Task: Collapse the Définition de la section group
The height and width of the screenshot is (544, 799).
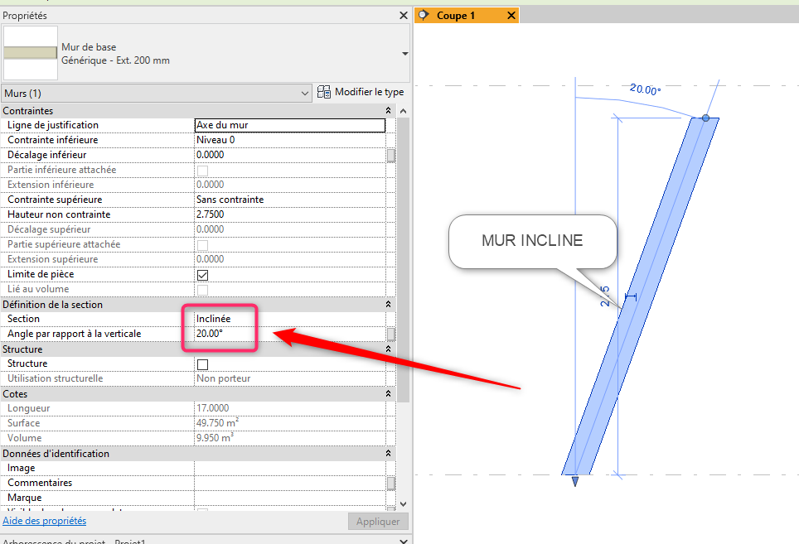Action: [389, 305]
